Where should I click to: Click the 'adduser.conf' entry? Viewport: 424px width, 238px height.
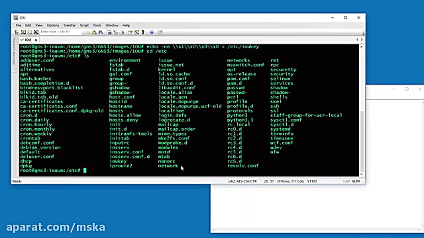pos(37,60)
